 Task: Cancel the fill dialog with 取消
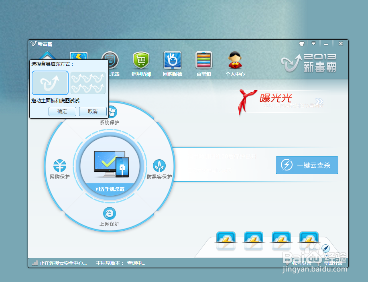pos(93,112)
